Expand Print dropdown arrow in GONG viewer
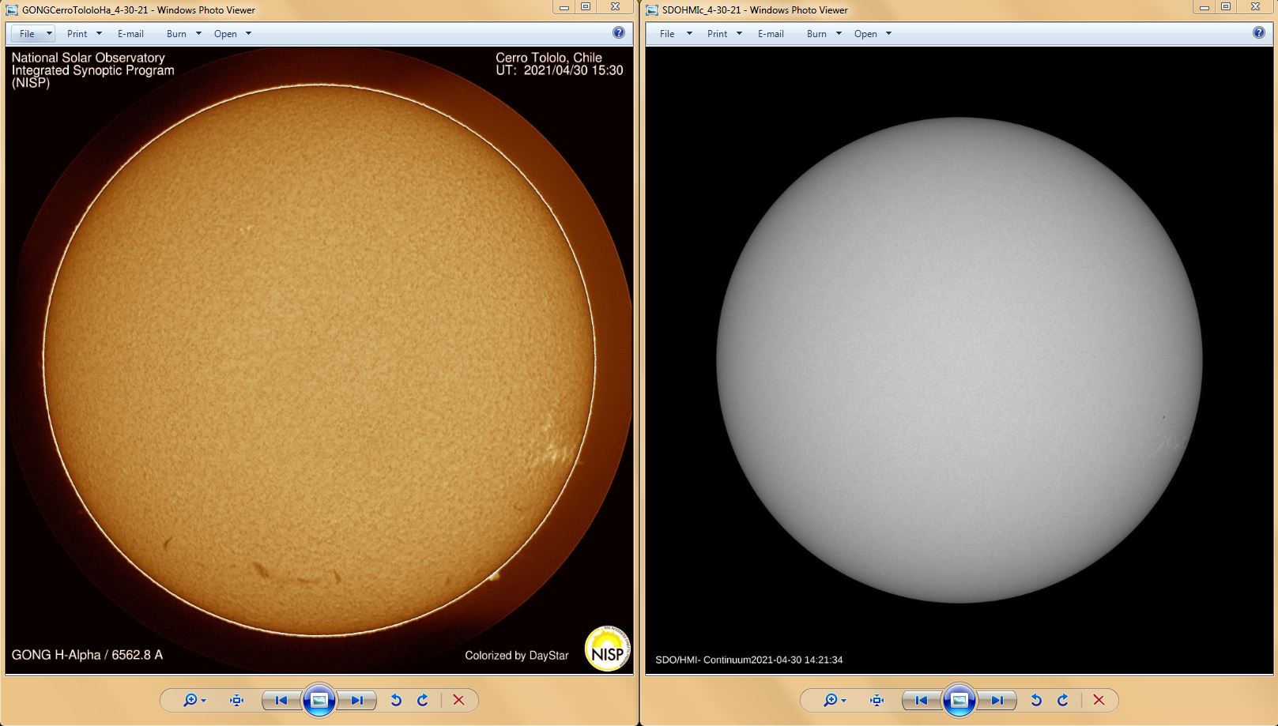Screen dimensions: 1278x726 [x=99, y=33]
